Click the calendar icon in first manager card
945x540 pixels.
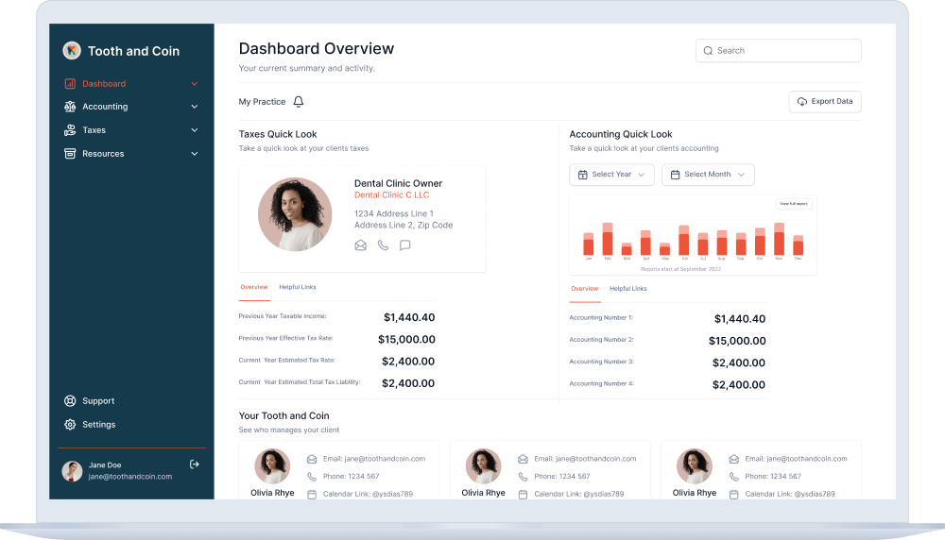pyautogui.click(x=312, y=495)
